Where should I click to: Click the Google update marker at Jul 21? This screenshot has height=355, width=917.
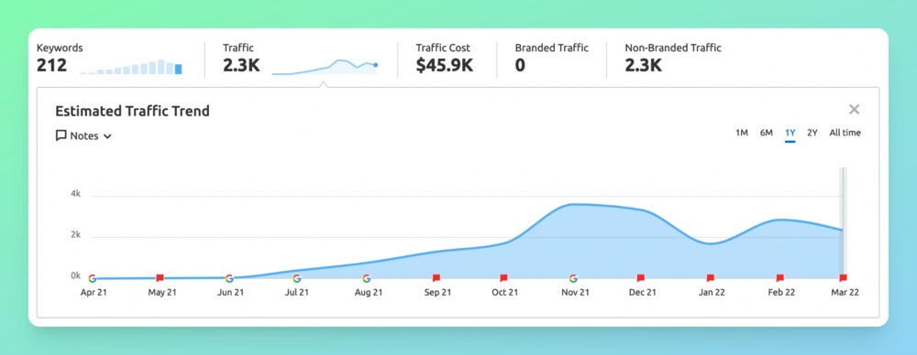(x=296, y=278)
